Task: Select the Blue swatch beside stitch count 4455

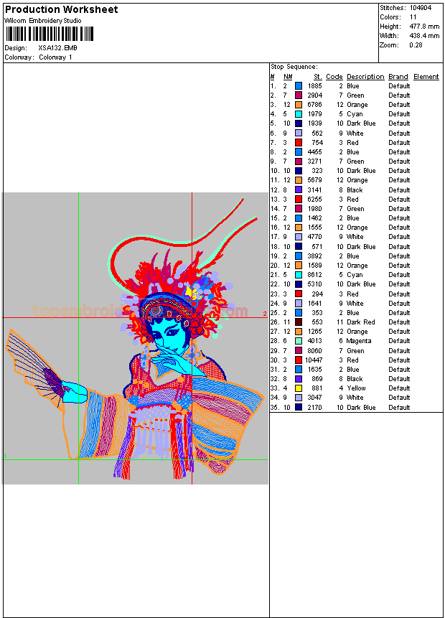Action: (x=299, y=152)
